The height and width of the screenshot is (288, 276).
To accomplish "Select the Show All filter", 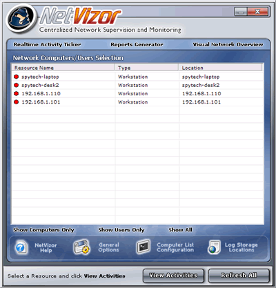I will tap(181, 230).
